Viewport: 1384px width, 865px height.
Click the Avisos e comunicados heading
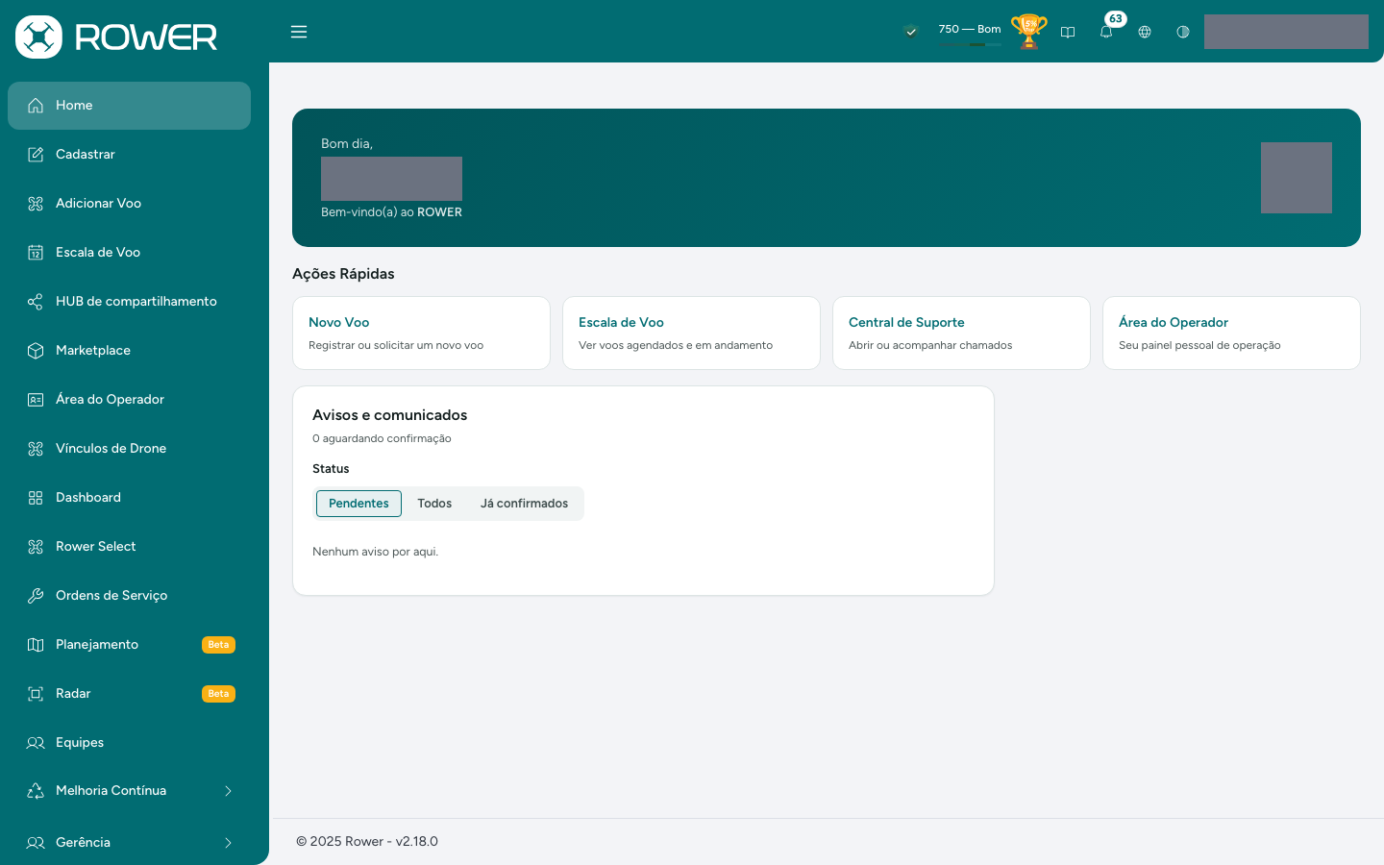[x=389, y=415]
